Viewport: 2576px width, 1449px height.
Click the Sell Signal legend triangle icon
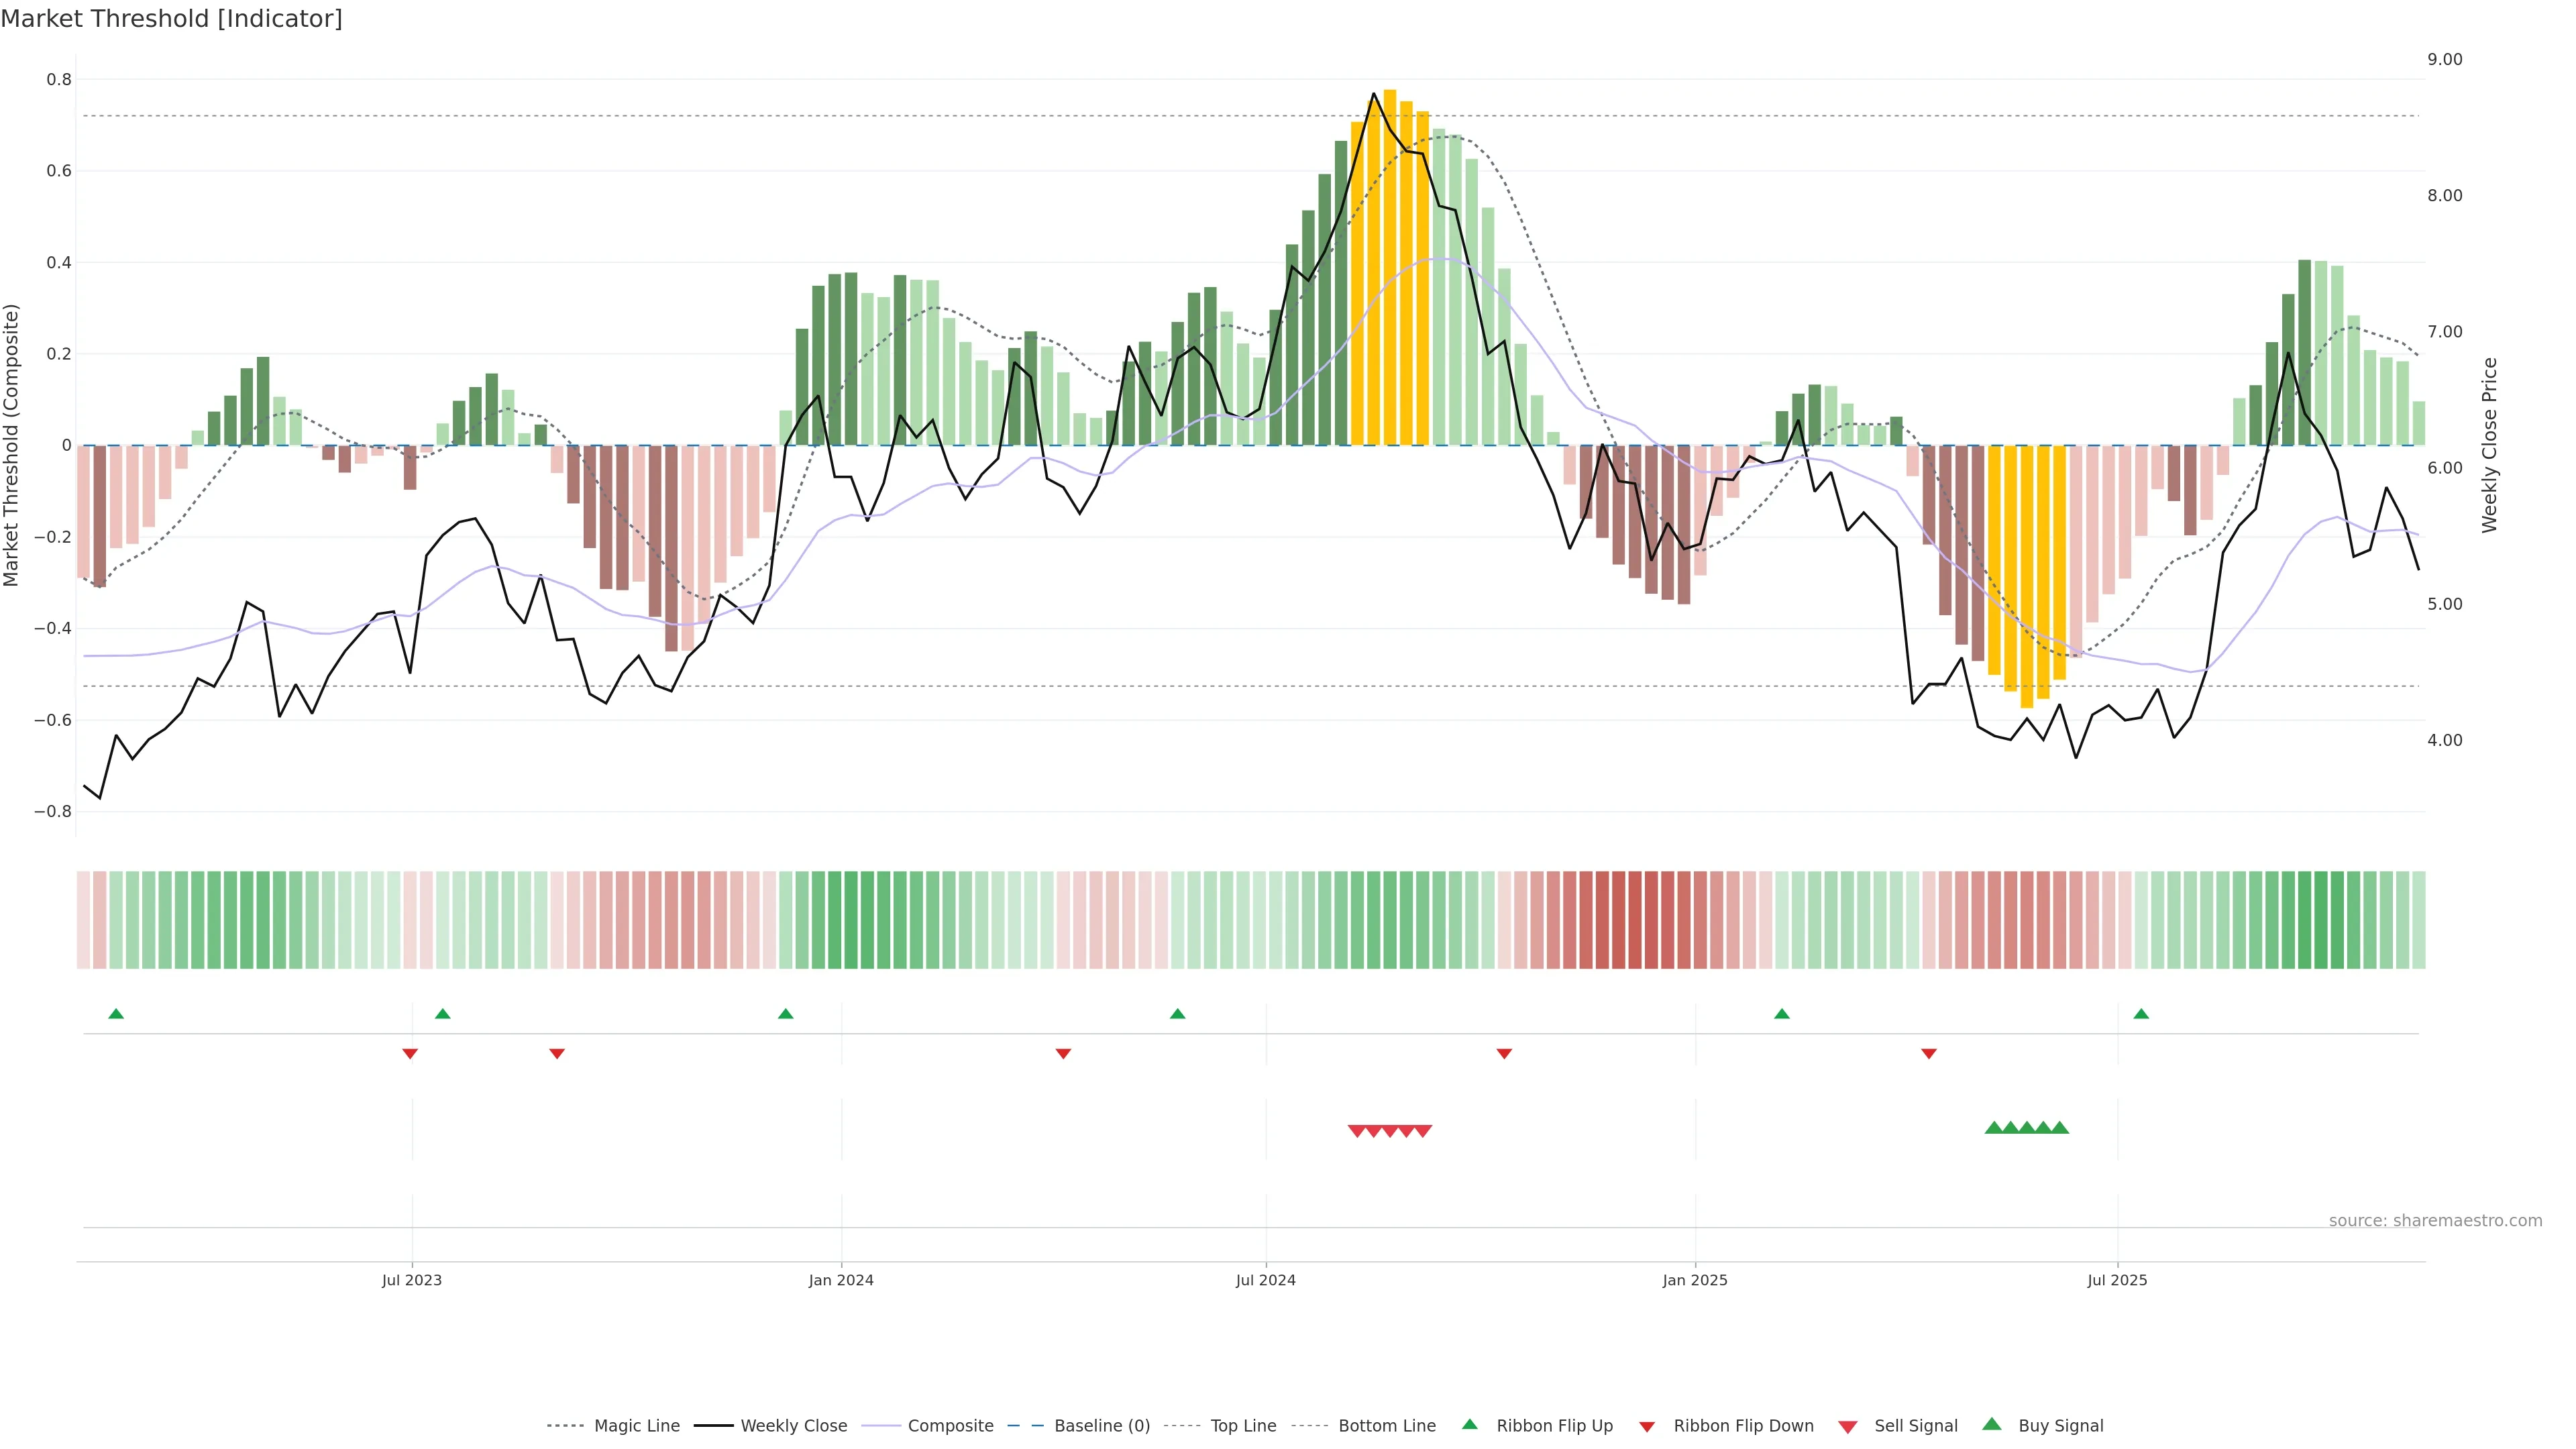(1848, 1426)
